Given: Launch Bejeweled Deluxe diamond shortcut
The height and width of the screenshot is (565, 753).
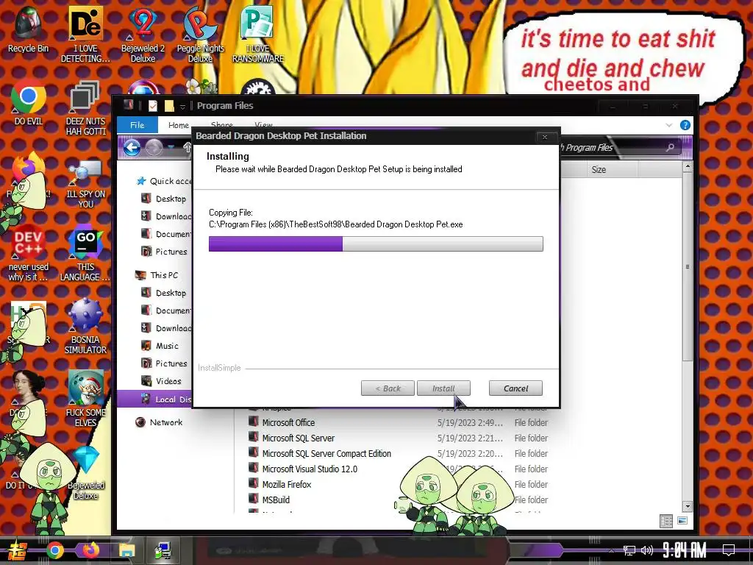Looking at the screenshot, I should (85, 472).
